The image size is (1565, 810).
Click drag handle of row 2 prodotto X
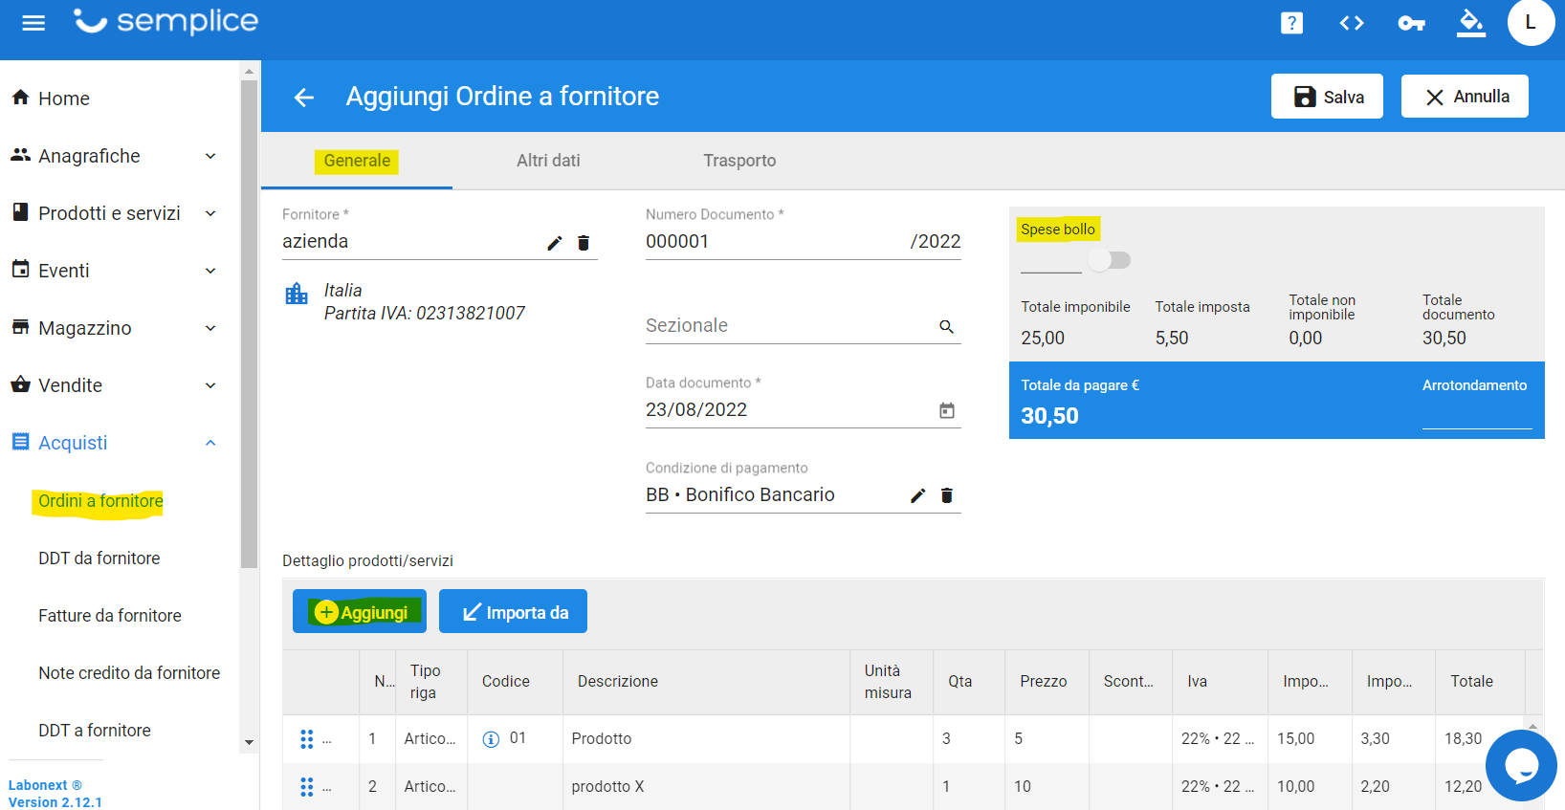307,787
